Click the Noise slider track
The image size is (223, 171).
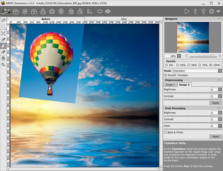(193, 129)
